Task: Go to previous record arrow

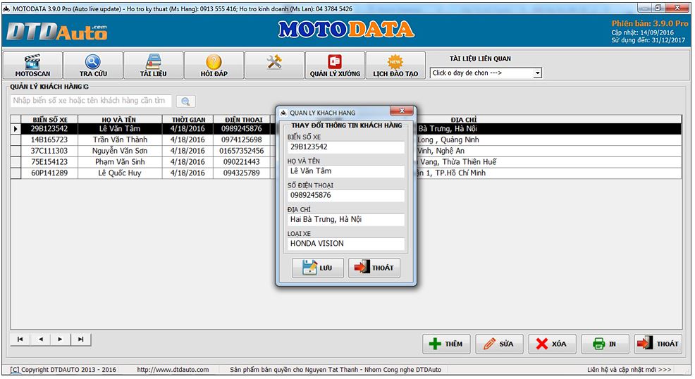Action: point(40,340)
